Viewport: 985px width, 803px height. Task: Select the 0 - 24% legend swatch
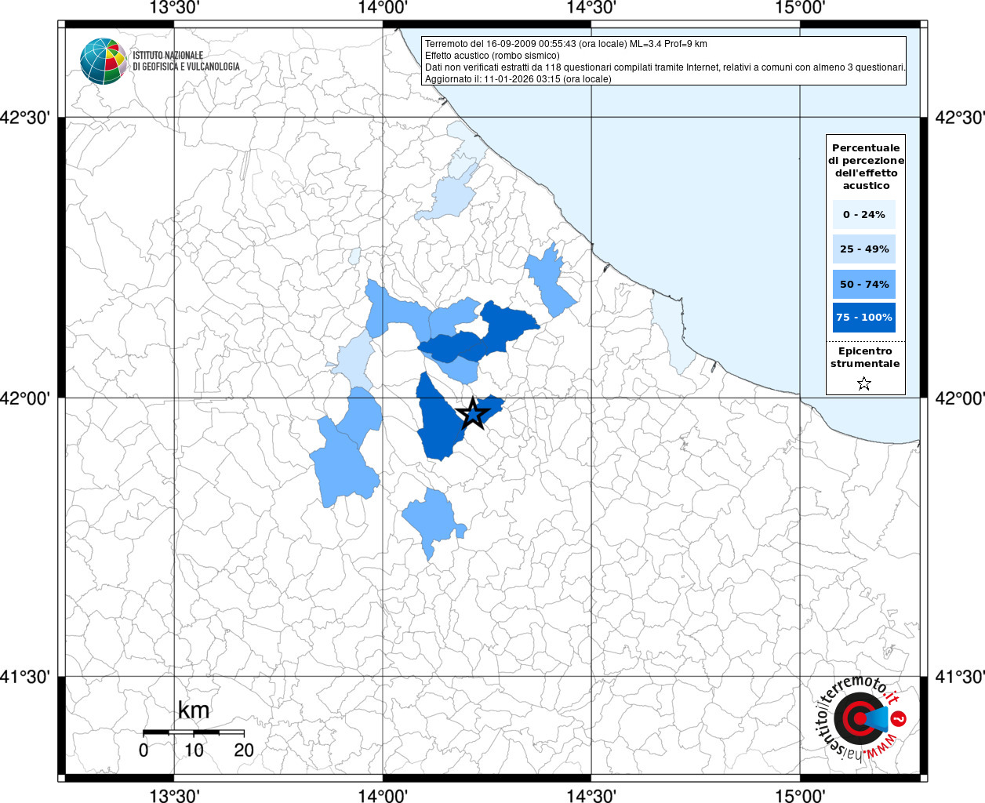pos(864,214)
